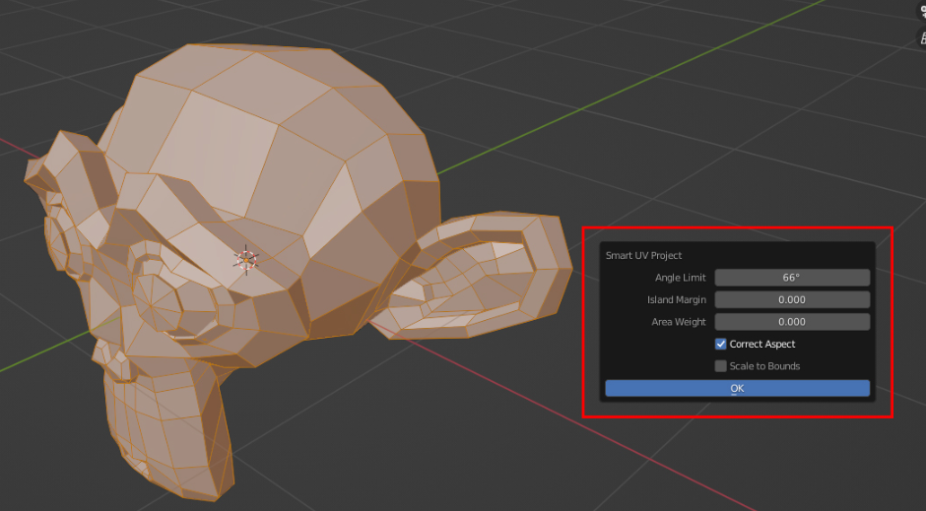Toggle the Correct Aspect checkbox
This screenshot has height=511, width=926.
(x=720, y=344)
